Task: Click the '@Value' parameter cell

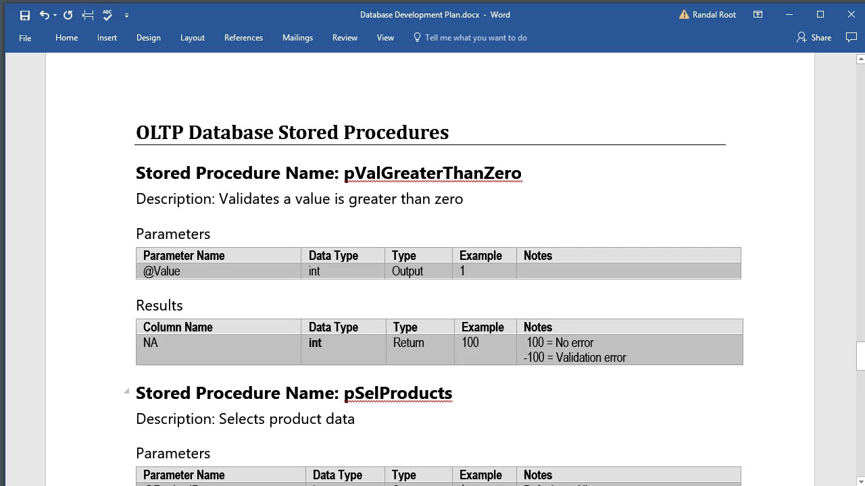Action: 218,271
